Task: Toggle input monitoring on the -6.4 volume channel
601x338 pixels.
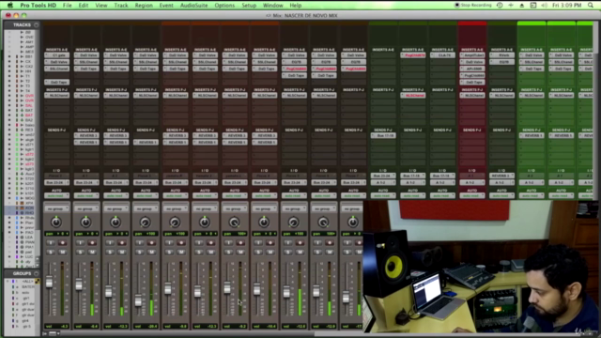Action: click(80, 242)
